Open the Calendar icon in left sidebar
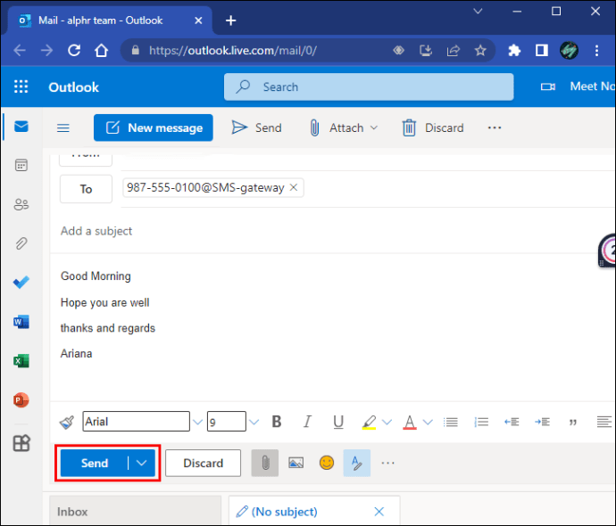The width and height of the screenshot is (616, 526). coord(21,165)
